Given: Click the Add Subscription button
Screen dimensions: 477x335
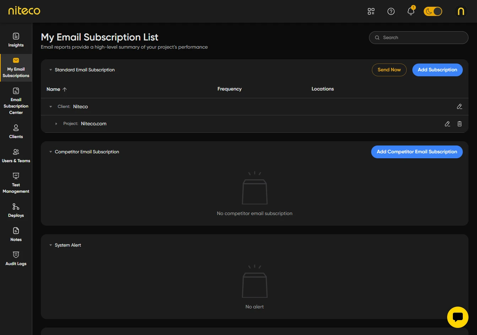Looking at the screenshot, I should coord(438,70).
